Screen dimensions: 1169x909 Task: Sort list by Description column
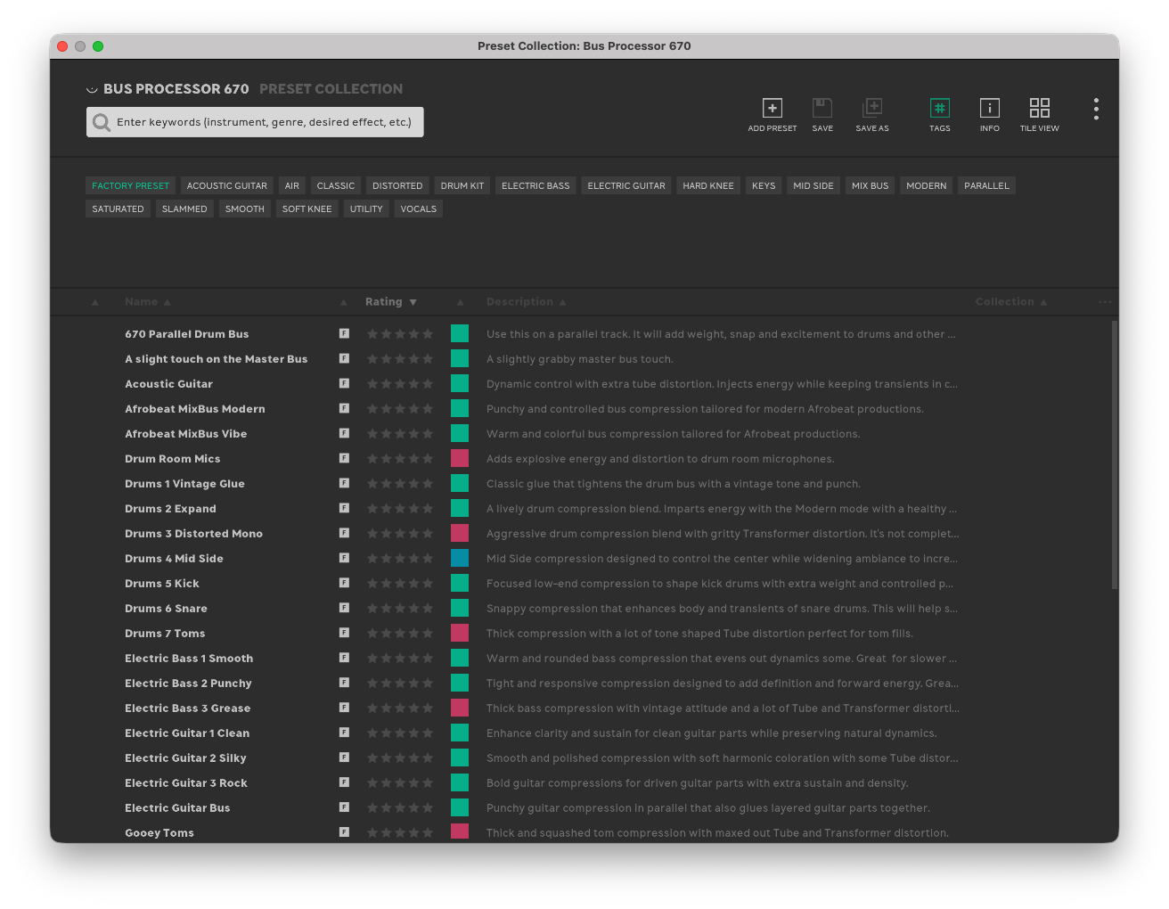click(526, 302)
